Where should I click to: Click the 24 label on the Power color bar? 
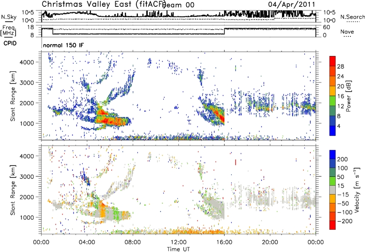click(340, 76)
